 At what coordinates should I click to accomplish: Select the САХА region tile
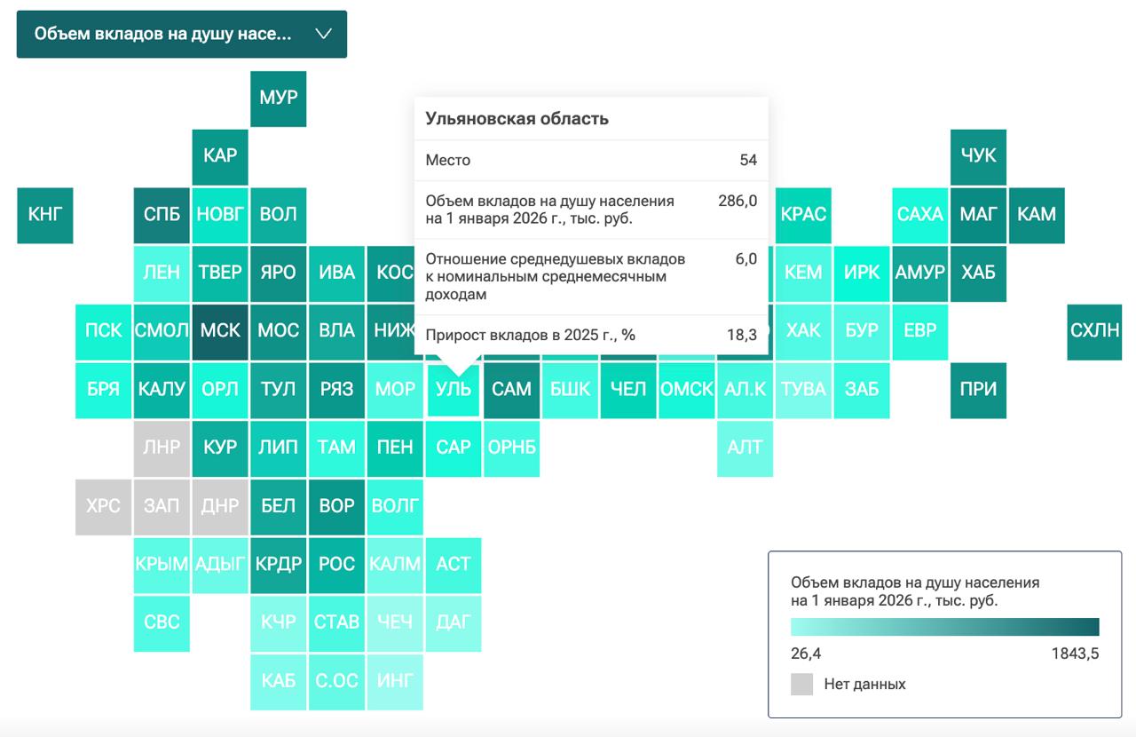click(x=919, y=214)
